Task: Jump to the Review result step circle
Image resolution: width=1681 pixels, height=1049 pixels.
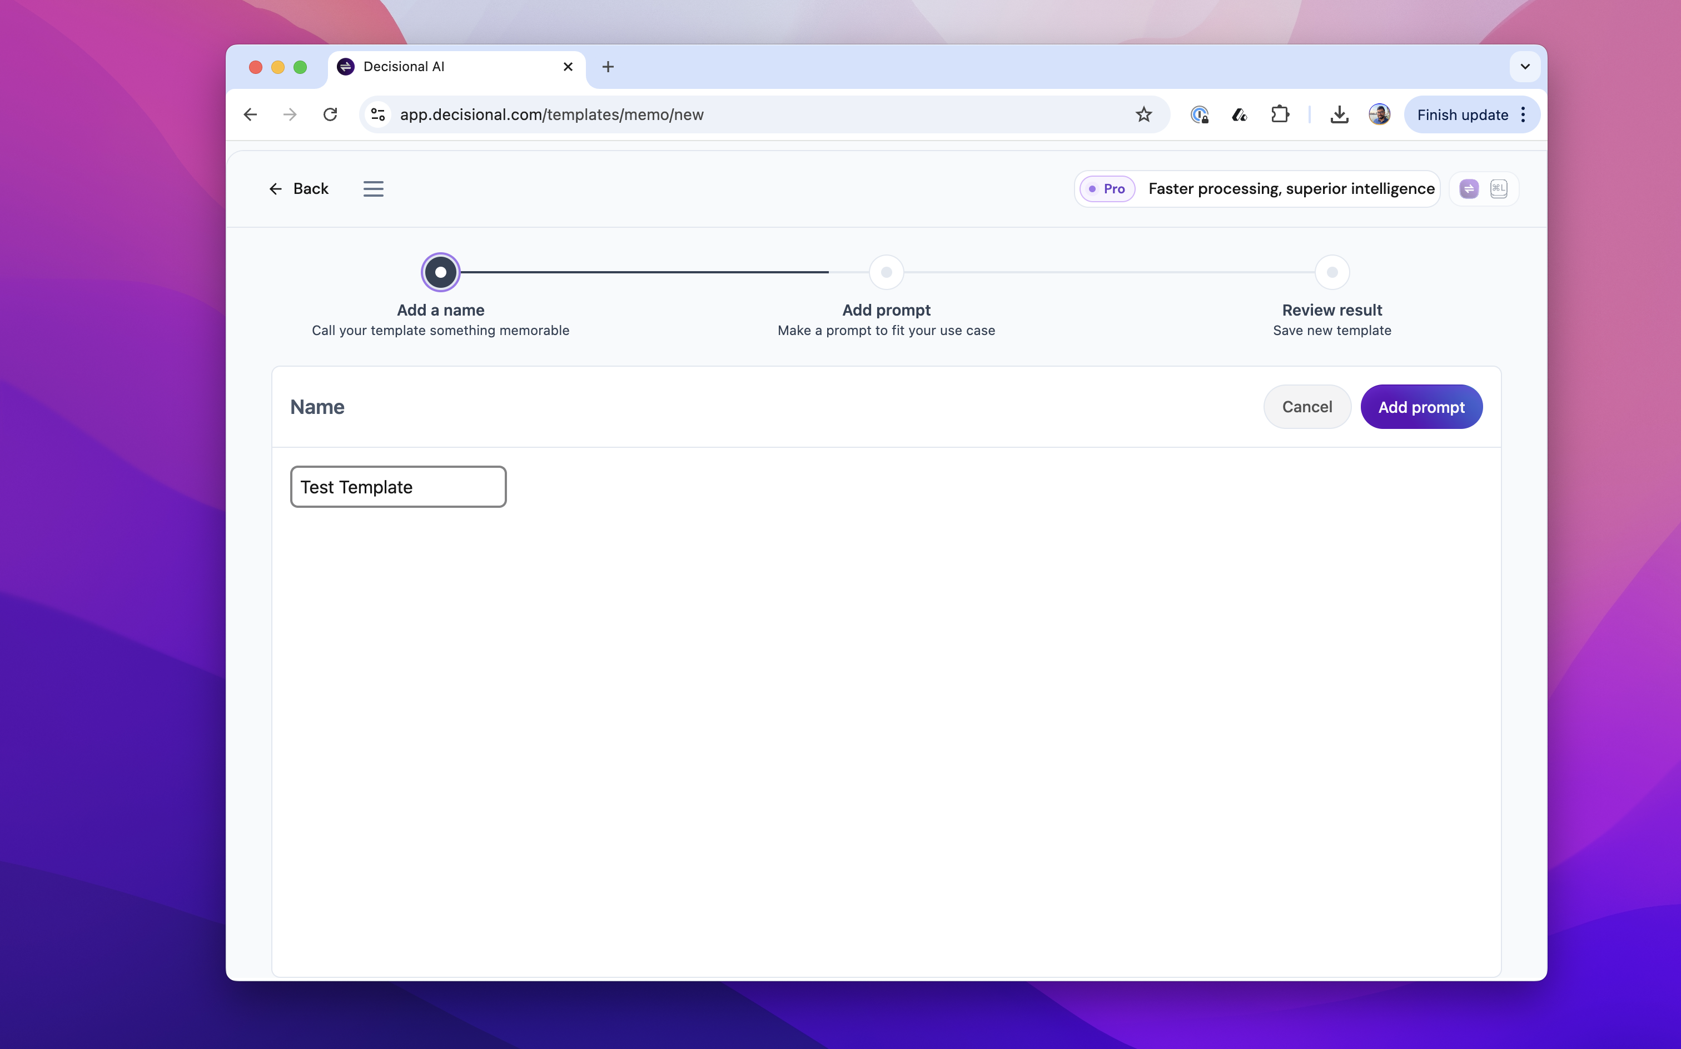Action: 1331,272
